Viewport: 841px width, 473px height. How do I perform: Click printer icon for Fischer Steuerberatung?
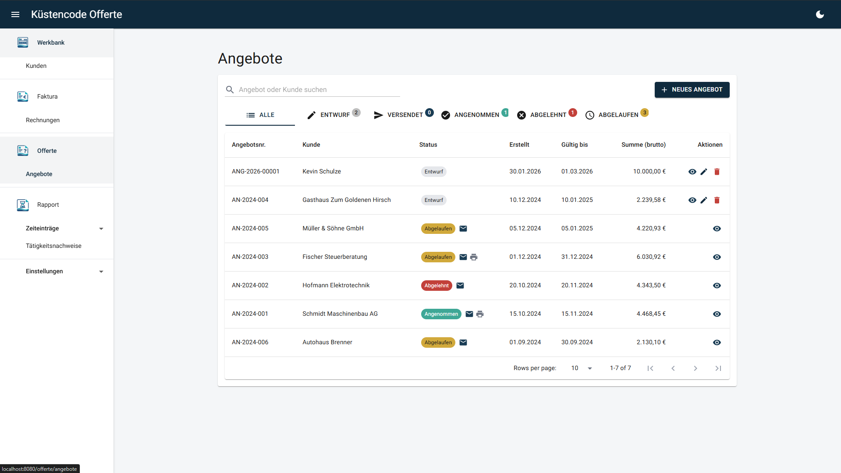[474, 257]
